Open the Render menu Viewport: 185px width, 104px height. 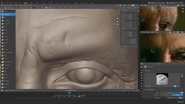11,3
